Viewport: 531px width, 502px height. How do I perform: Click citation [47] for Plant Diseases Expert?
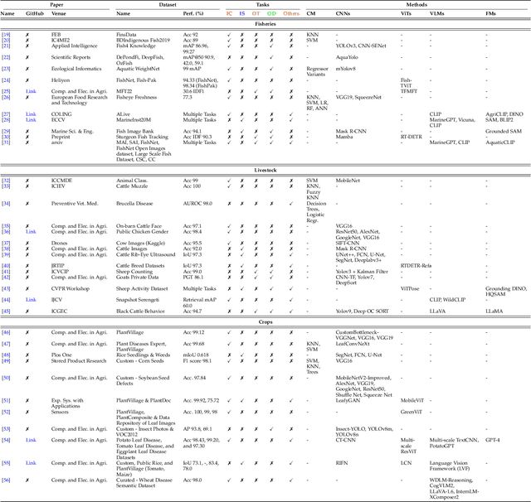(6, 344)
